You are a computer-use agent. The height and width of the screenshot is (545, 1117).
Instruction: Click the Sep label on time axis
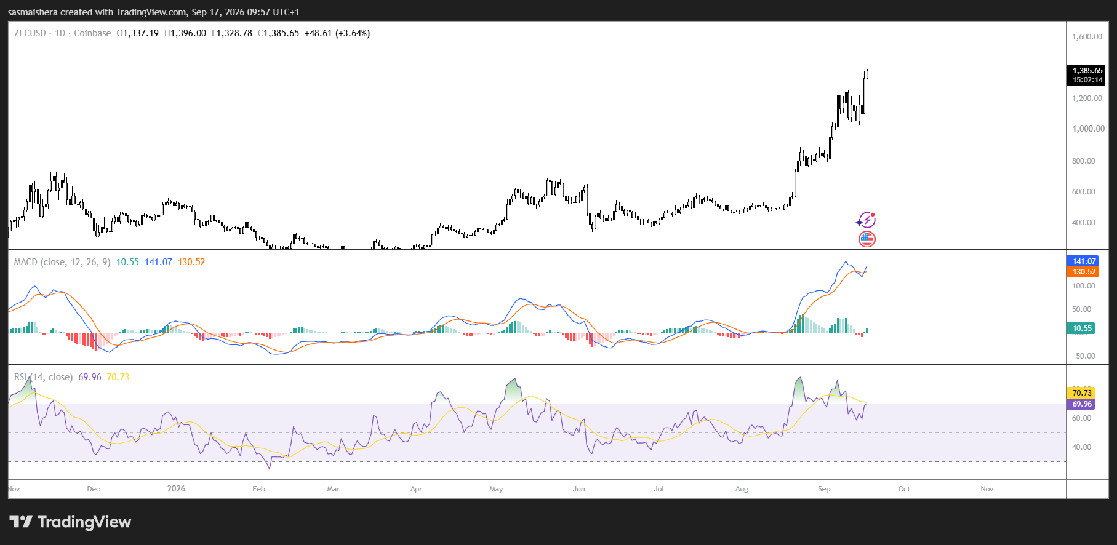824,489
